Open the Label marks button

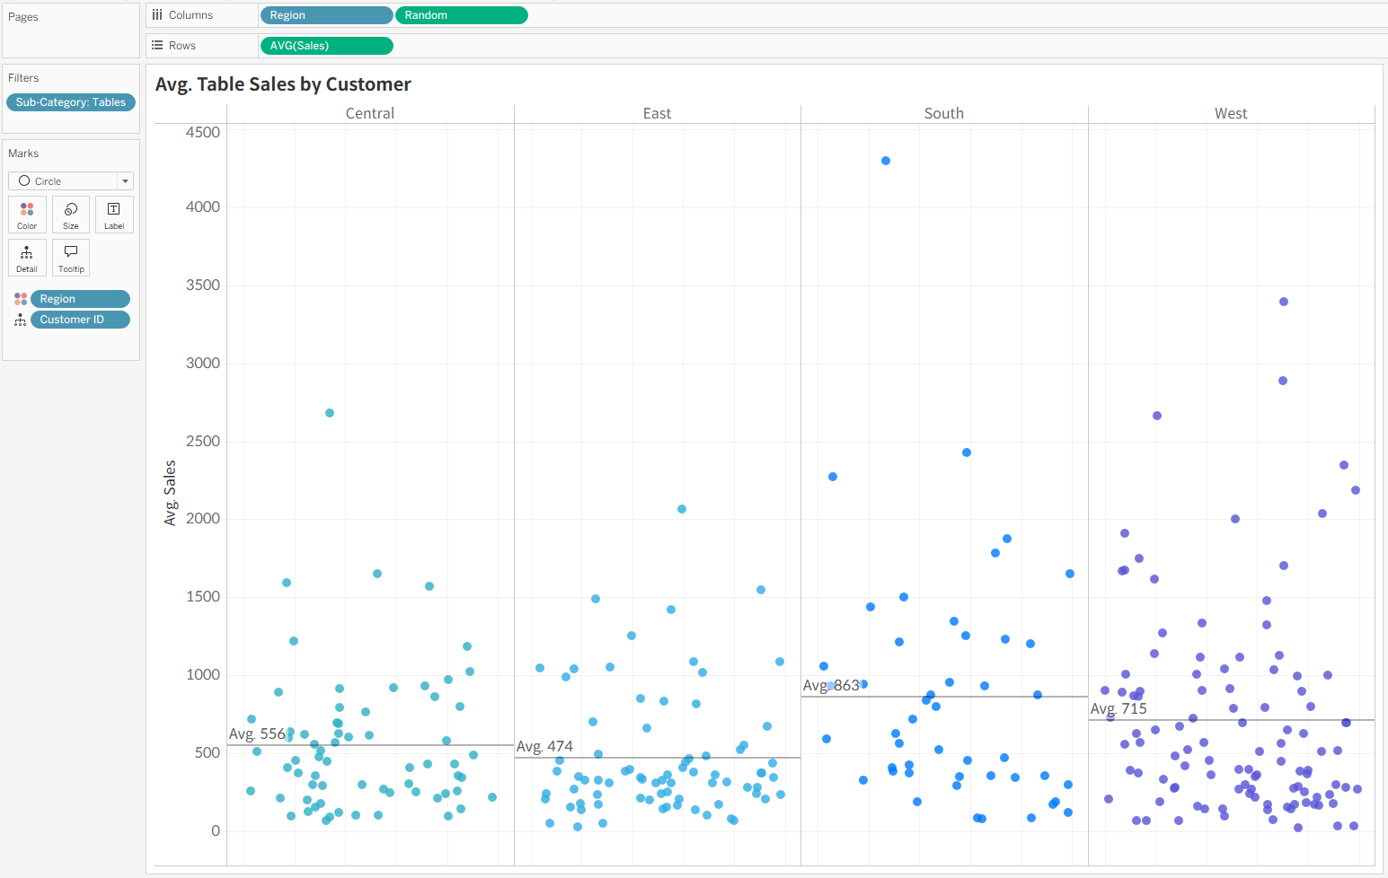(114, 215)
